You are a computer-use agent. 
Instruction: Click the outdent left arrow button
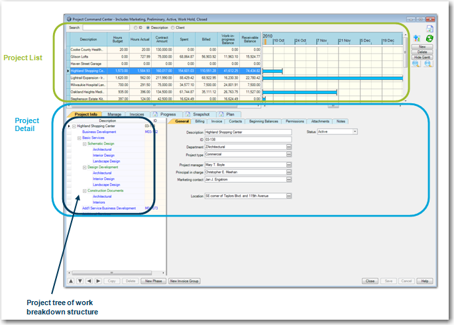89,281
